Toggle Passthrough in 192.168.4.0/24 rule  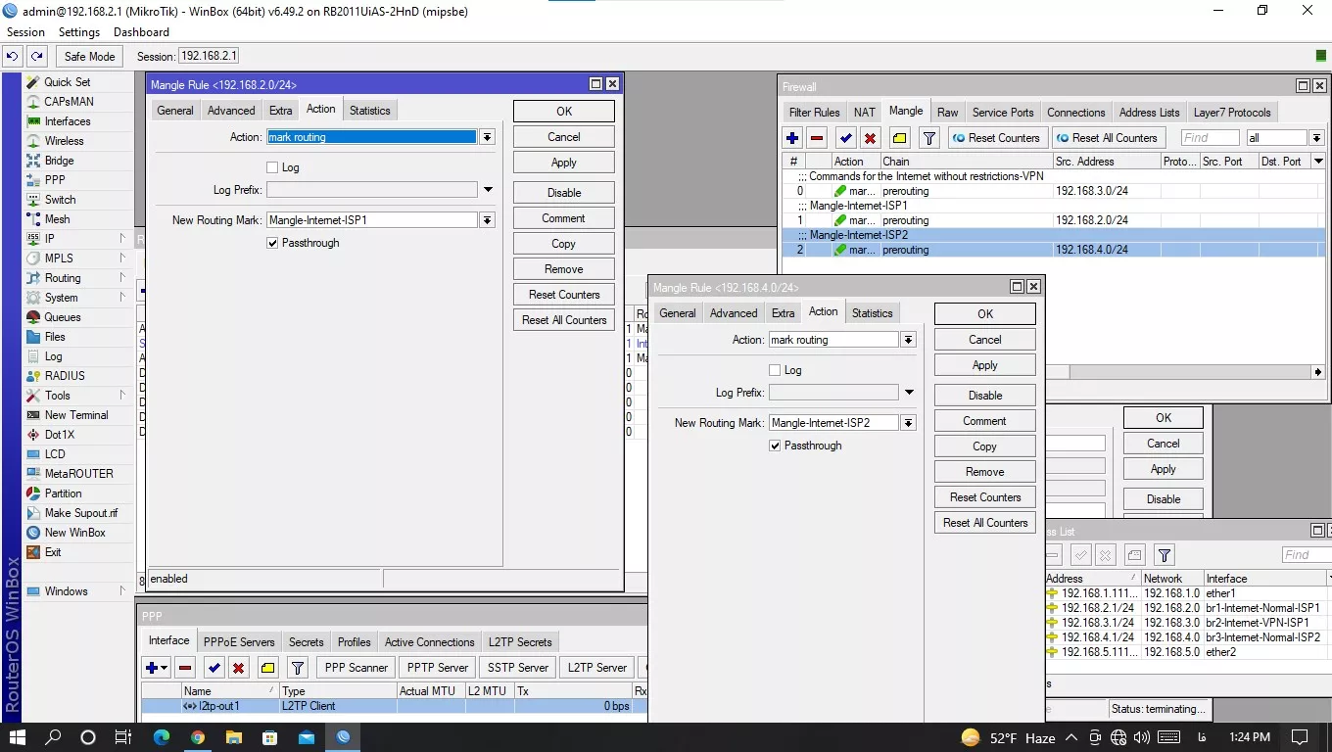[x=775, y=446]
